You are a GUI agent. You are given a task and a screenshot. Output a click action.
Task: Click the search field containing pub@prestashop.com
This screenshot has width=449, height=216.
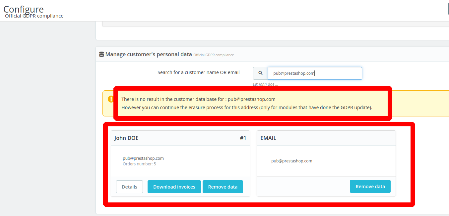[x=315, y=73]
